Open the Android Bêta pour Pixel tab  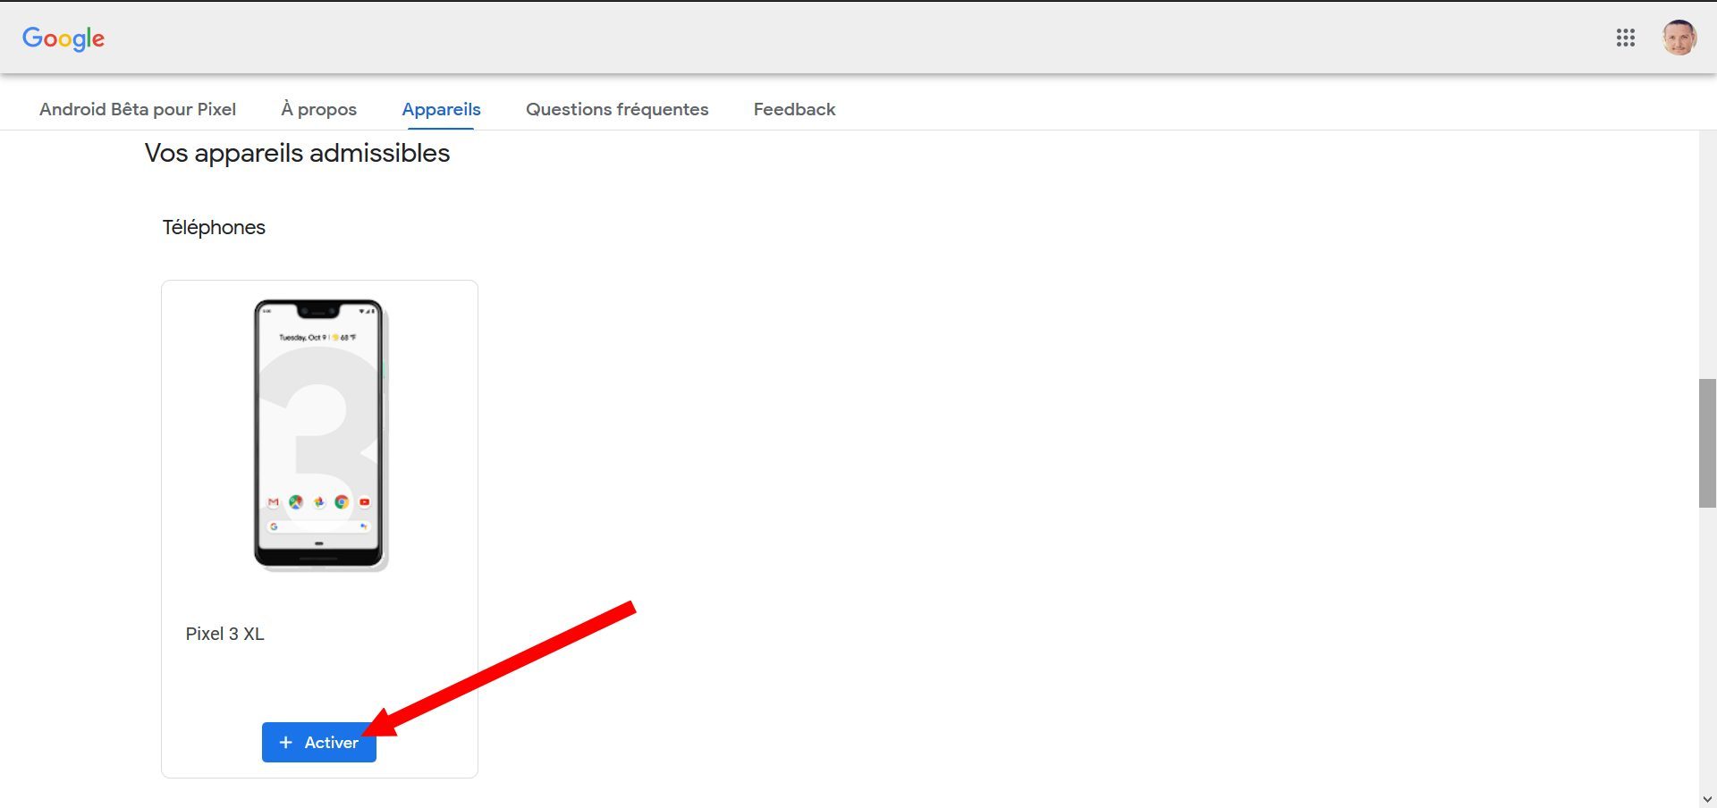138,109
